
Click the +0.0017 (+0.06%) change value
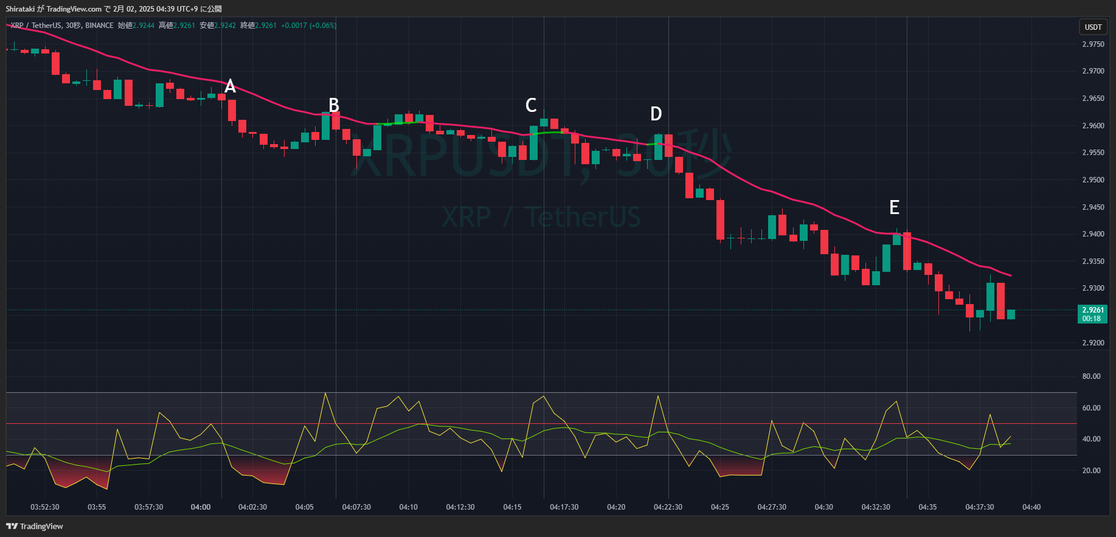[309, 26]
